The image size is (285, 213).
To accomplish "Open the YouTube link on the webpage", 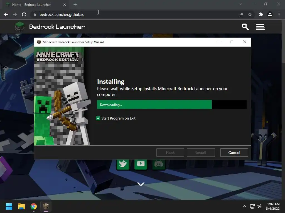I will click(141, 164).
